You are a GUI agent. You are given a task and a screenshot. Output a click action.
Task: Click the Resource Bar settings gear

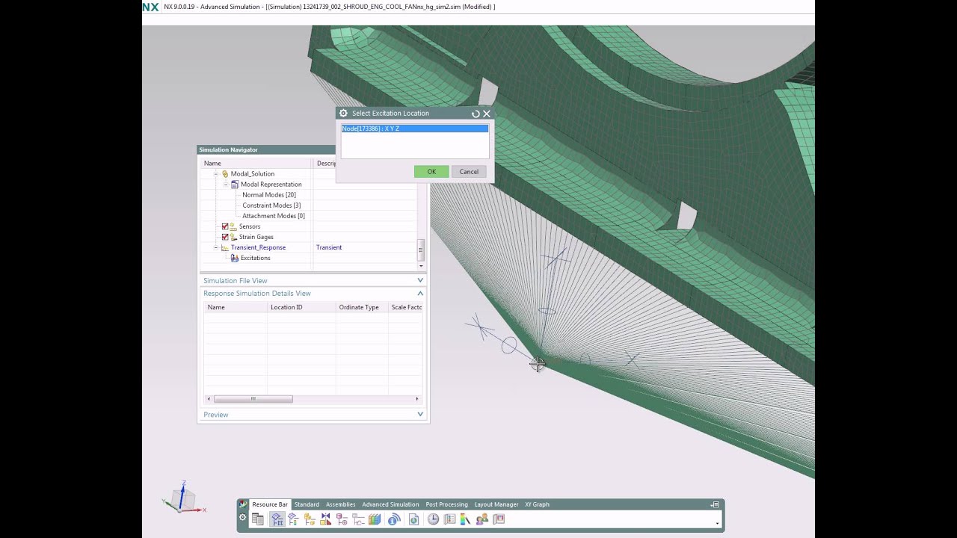(x=242, y=517)
